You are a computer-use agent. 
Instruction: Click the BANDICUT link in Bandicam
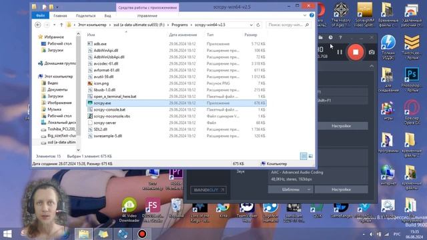(x=208, y=189)
